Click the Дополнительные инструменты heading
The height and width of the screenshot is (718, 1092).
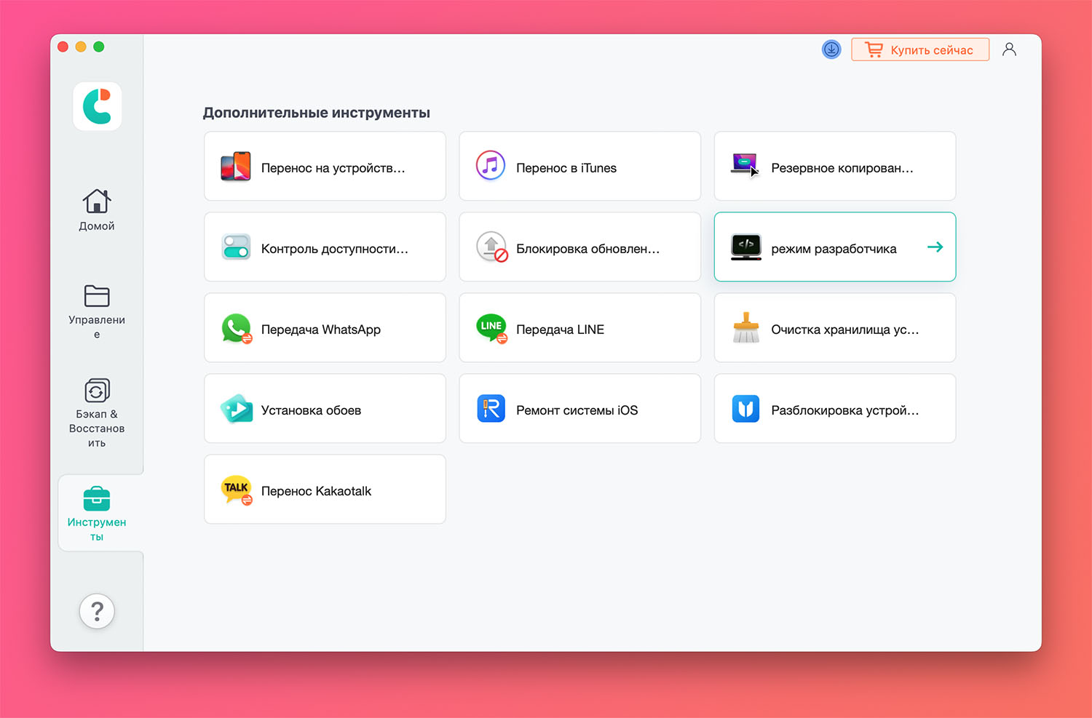pos(317,113)
